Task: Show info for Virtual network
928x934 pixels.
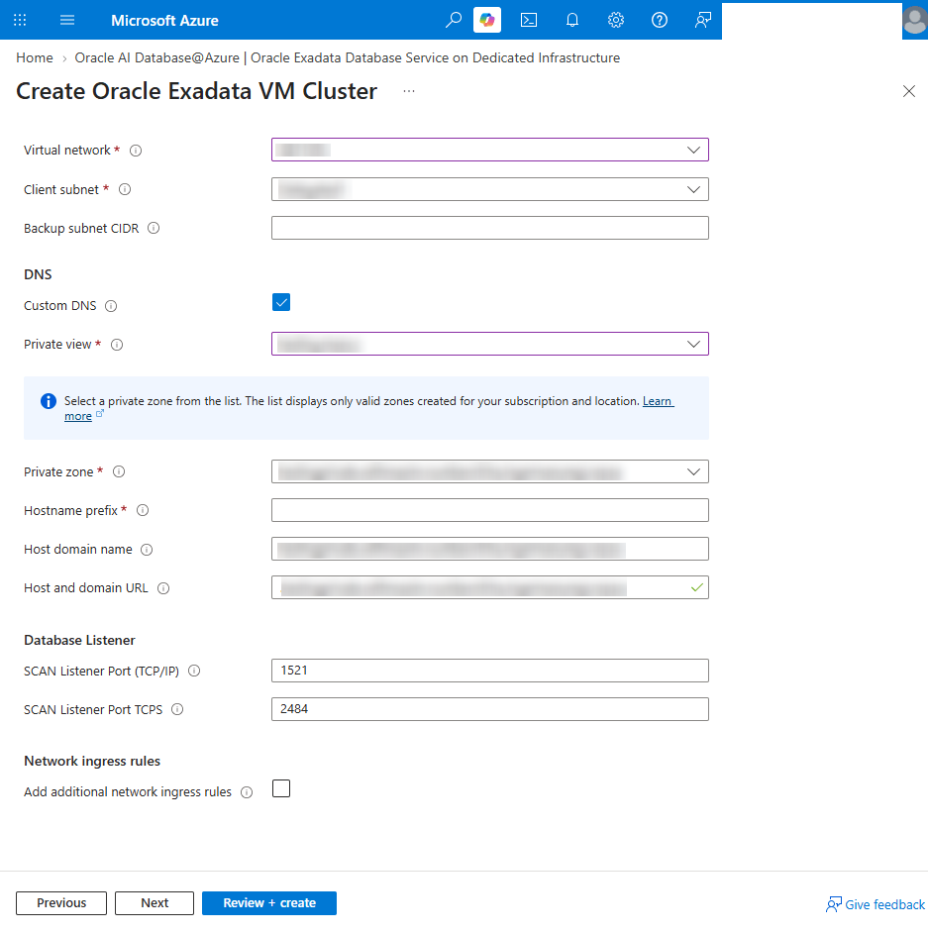Action: (136, 151)
